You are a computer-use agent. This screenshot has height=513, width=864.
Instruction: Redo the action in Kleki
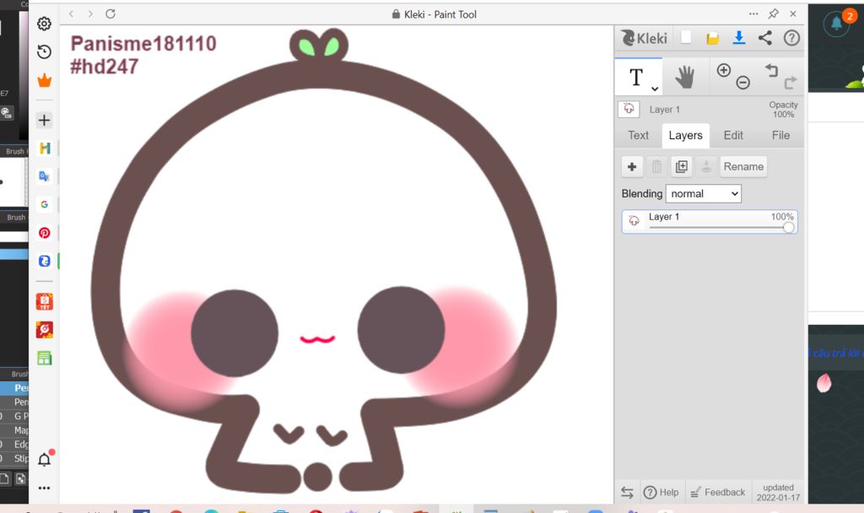(x=790, y=83)
